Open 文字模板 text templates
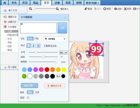Viewport: 140px width, 108px height. 10,27
